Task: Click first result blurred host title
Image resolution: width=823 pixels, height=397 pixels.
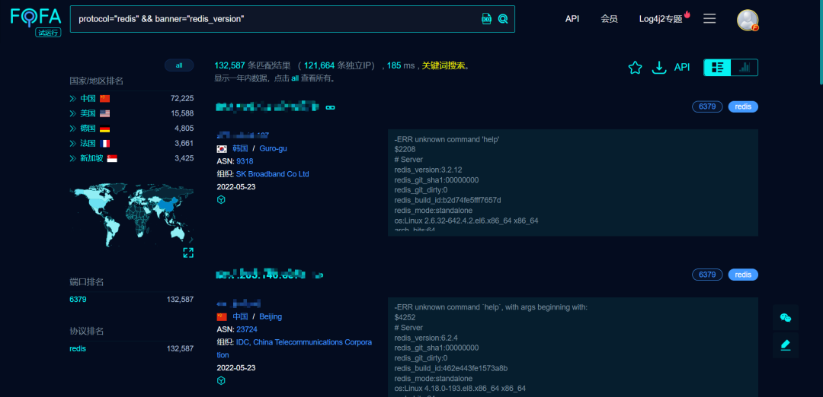Action: (x=267, y=107)
